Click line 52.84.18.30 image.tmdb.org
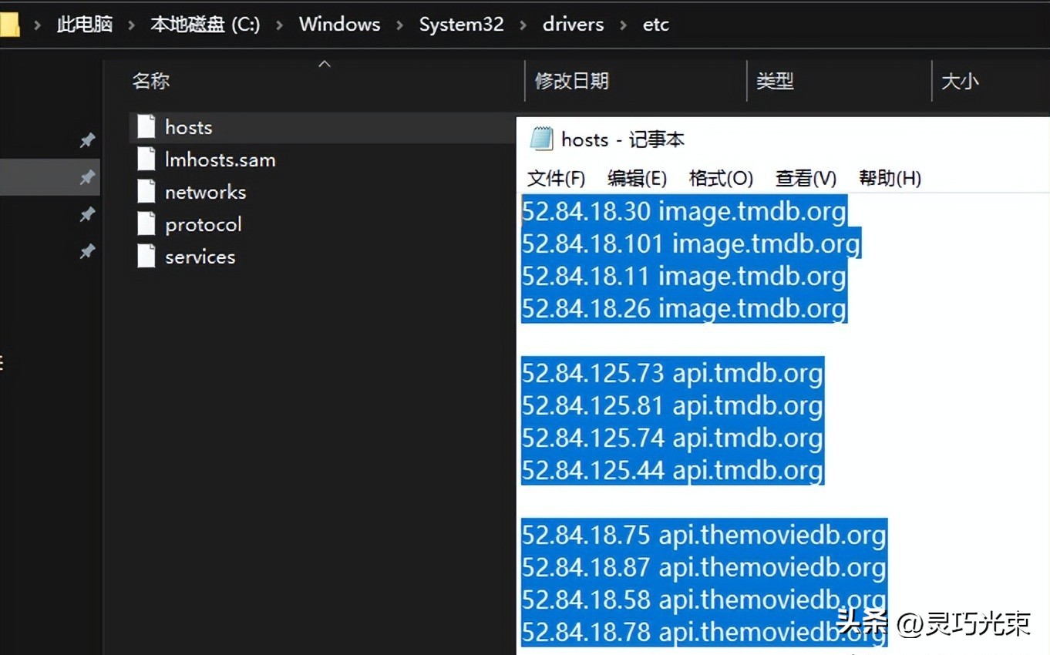The width and height of the screenshot is (1050, 655). [685, 210]
